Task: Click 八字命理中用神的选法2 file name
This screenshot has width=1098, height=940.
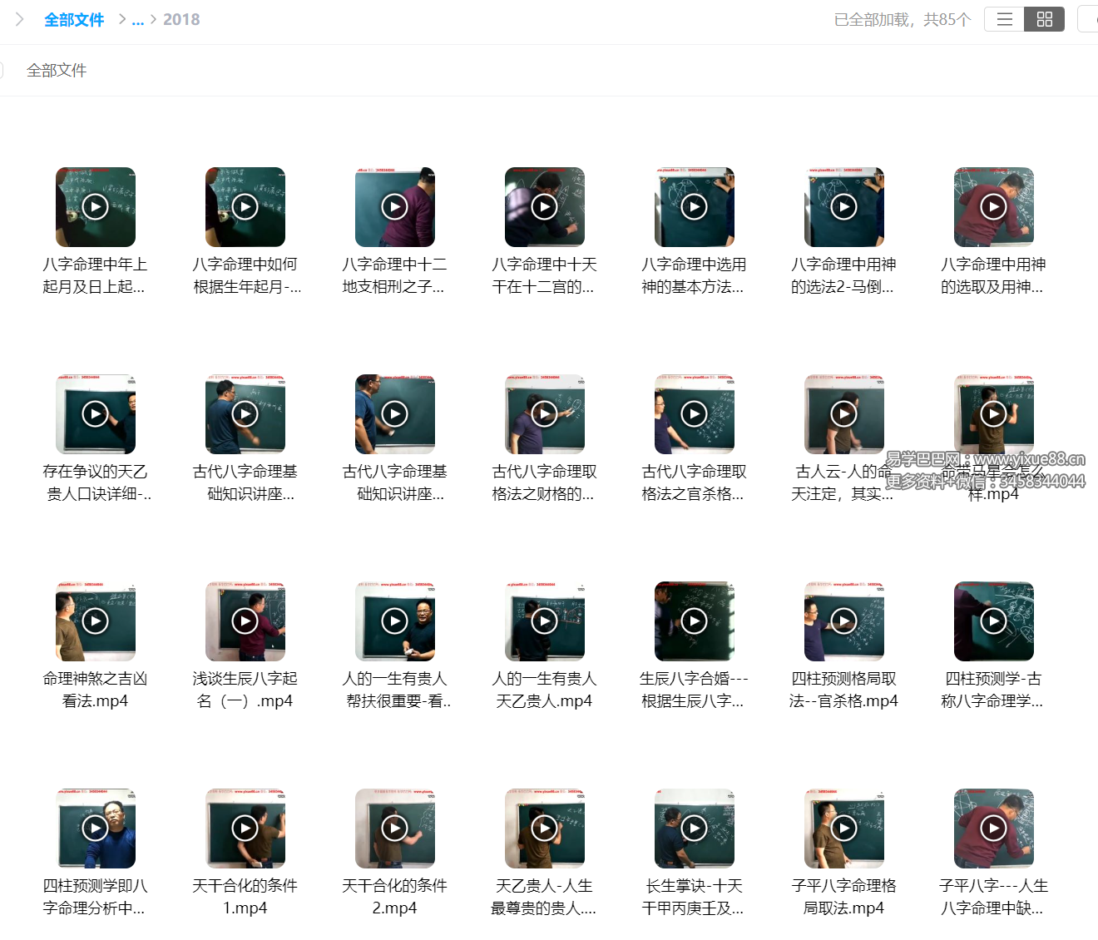Action: [x=843, y=275]
